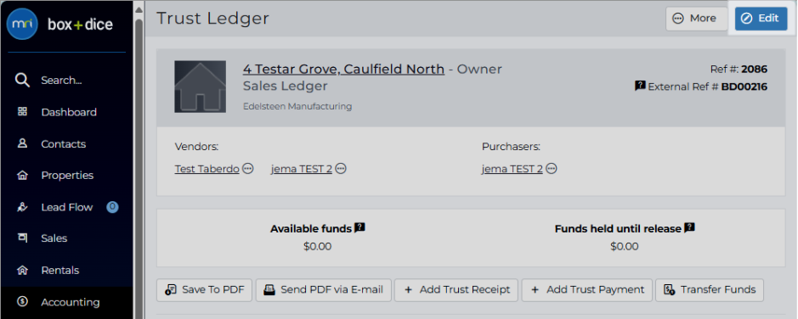Open the 4 Testar Grove property link
Image resolution: width=798 pixels, height=319 pixels.
pos(343,69)
